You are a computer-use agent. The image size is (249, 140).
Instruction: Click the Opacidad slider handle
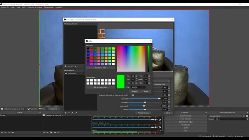click(159, 99)
